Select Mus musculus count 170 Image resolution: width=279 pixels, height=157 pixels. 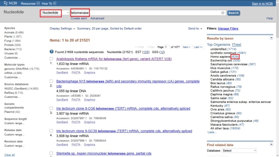(x=235, y=68)
